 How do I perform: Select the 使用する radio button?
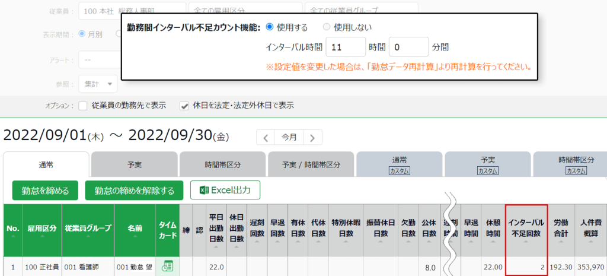269,27
